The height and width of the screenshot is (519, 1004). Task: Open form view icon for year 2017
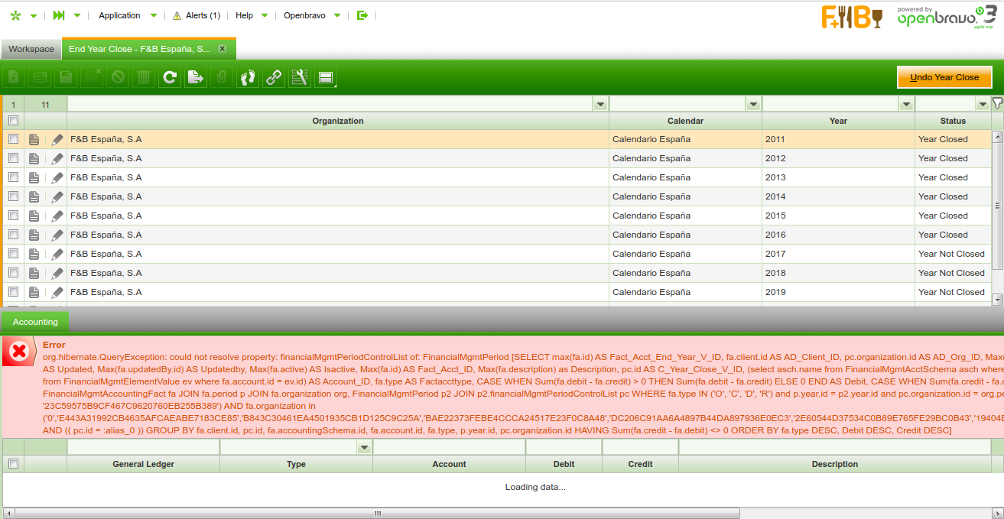34,254
